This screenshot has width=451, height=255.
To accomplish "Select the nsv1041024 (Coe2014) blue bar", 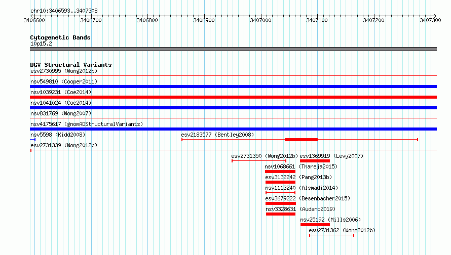I will pyautogui.click(x=233, y=108).
